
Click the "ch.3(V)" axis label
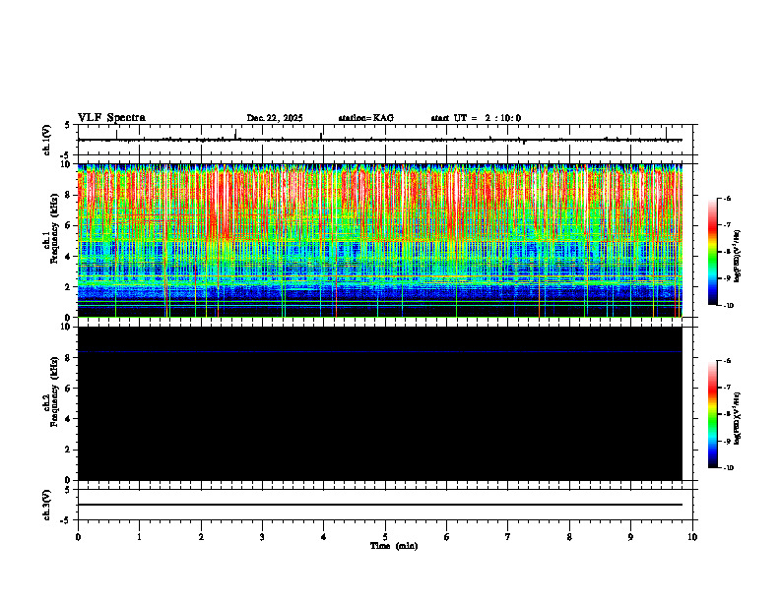(47, 505)
